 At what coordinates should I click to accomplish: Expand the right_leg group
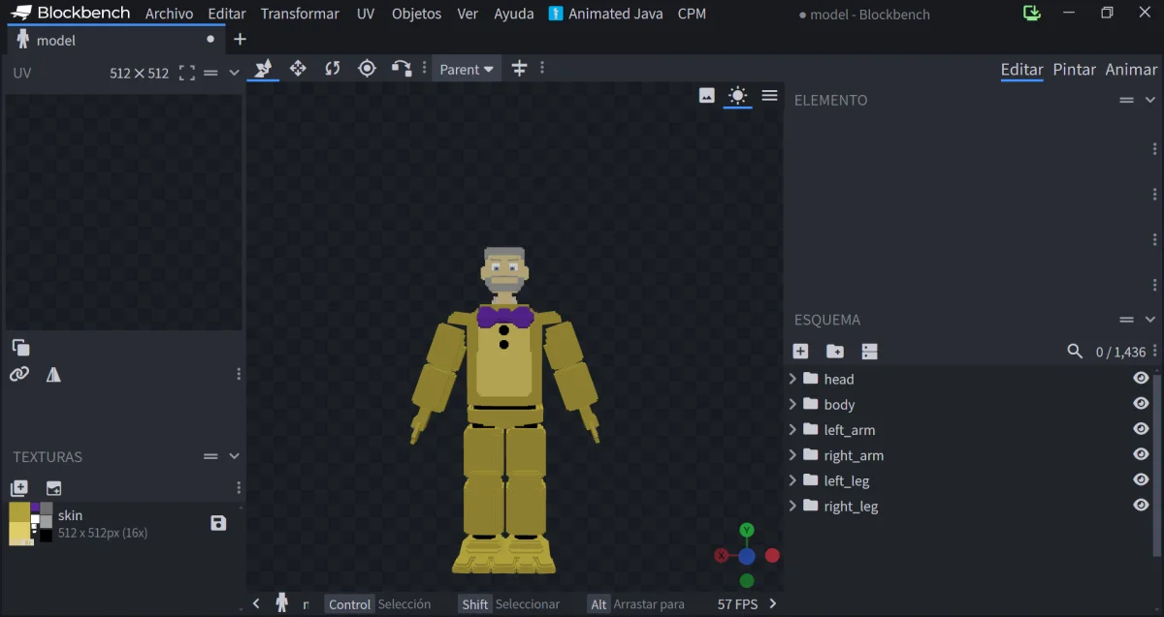[792, 506]
